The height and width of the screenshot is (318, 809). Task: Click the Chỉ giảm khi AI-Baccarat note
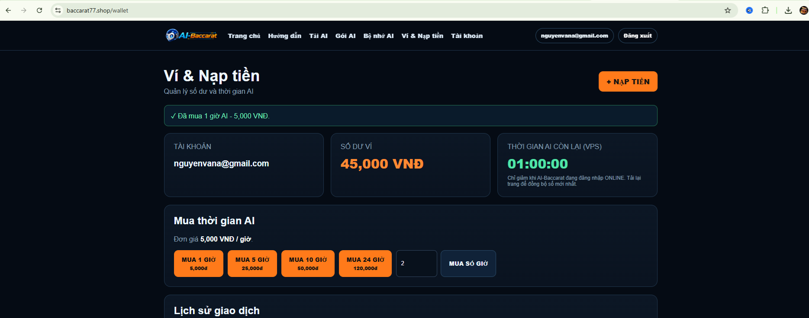(x=574, y=181)
